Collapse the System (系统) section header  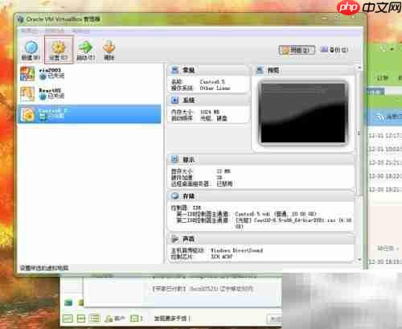(x=208, y=101)
